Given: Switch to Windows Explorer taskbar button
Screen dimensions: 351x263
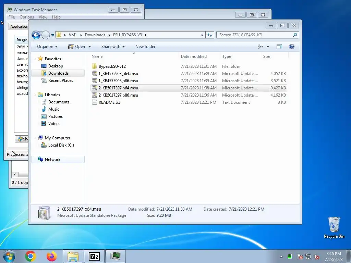Looking at the screenshot, I should [73, 256].
